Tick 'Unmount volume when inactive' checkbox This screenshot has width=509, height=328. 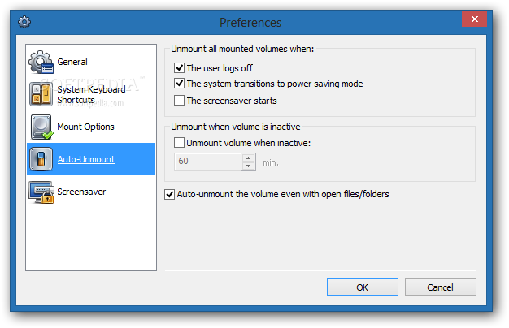pos(180,144)
